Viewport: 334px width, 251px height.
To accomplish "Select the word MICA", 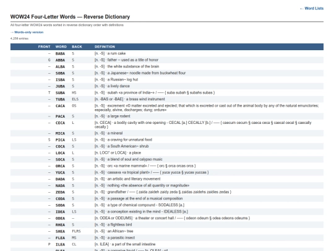I will pyautogui.click(x=60, y=133).
